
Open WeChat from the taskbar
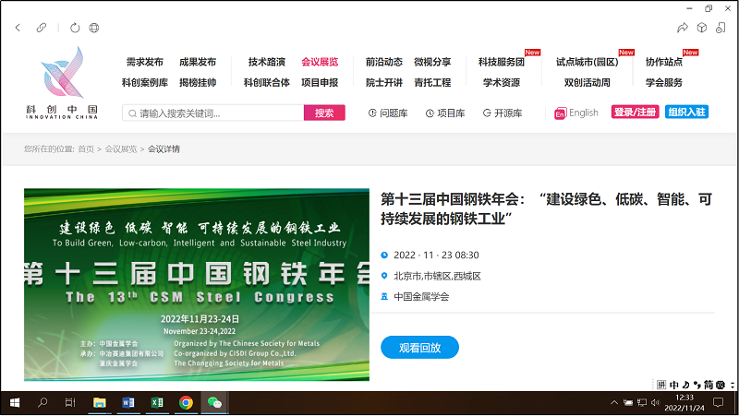(215, 403)
